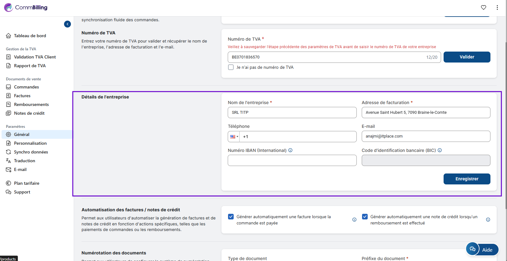
Task: Click info icon beside credit note option
Action: tap(488, 220)
